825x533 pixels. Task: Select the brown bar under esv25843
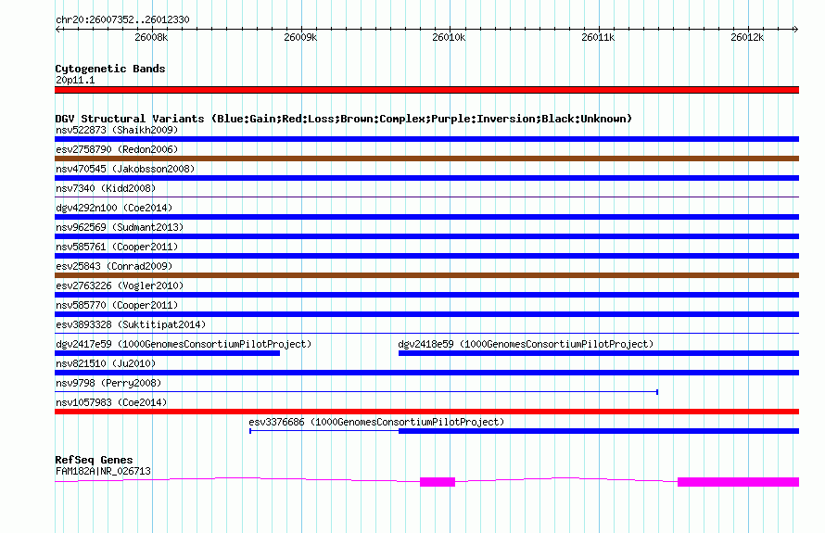point(426,275)
